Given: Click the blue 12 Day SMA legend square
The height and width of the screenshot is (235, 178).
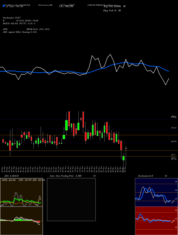Looking at the screenshot, I should tap(4, 6).
